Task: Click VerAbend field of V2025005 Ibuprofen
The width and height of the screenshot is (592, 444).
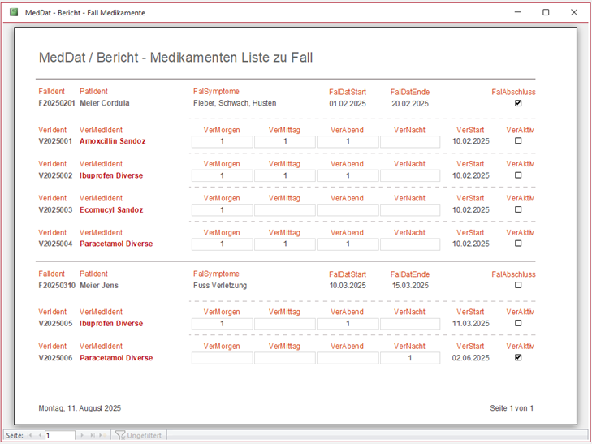Action: coord(348,324)
